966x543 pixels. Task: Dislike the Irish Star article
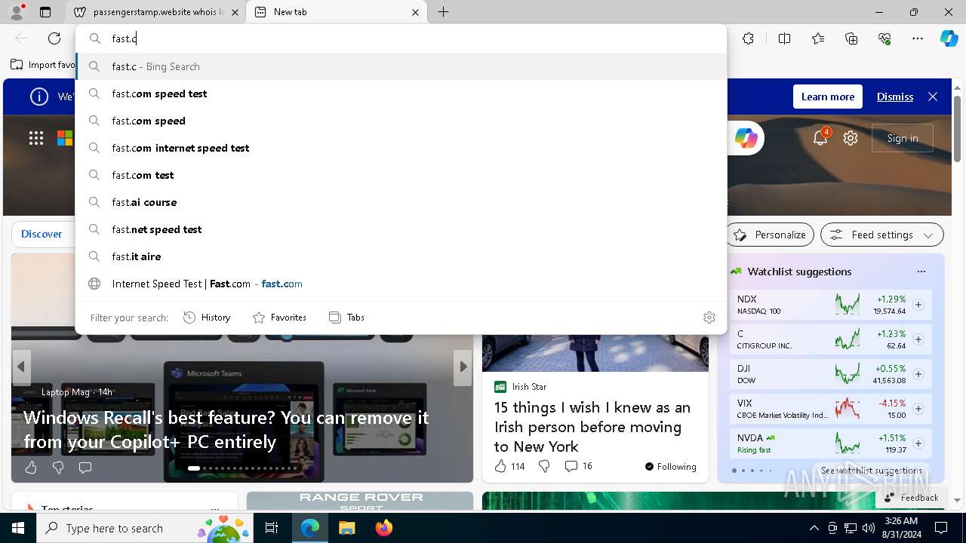point(544,466)
